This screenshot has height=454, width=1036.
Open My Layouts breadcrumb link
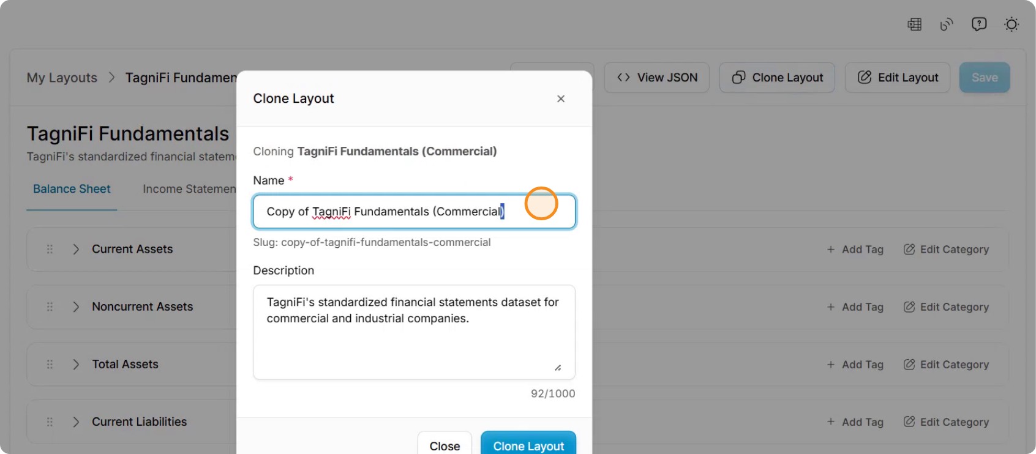[x=62, y=78]
